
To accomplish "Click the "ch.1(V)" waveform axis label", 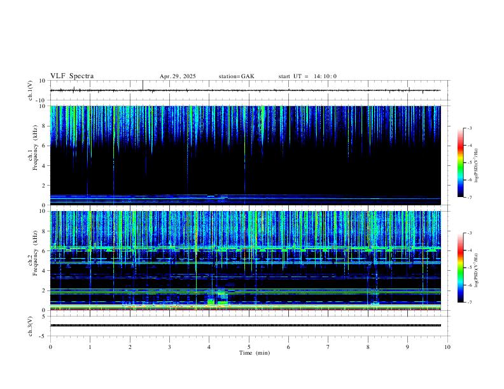I will pyautogui.click(x=31, y=90).
